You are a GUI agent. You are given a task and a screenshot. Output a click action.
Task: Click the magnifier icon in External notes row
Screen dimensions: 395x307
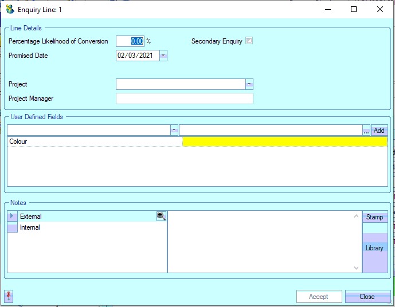(x=161, y=216)
